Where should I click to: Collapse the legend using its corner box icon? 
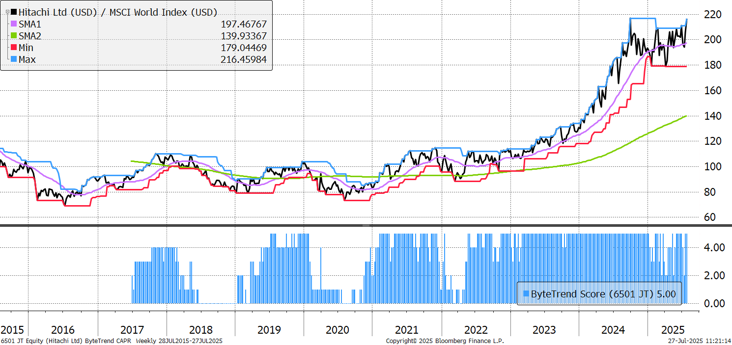tap(6, 12)
